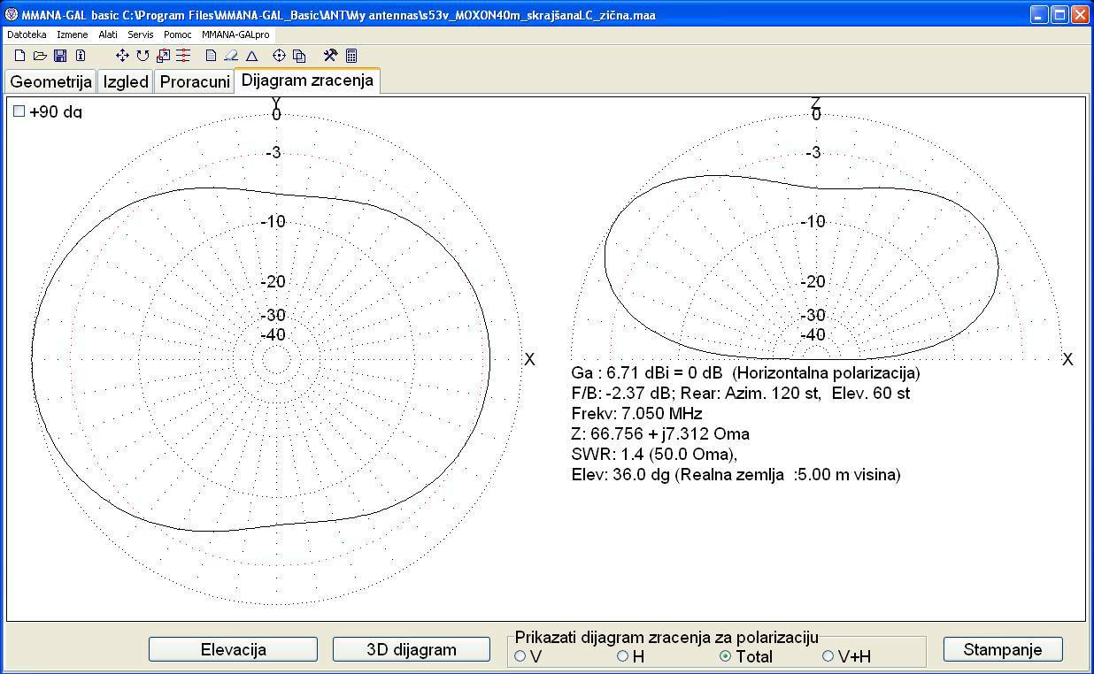Screen dimensions: 1094x674
Task: Click the Elevacija button
Action: (x=233, y=649)
